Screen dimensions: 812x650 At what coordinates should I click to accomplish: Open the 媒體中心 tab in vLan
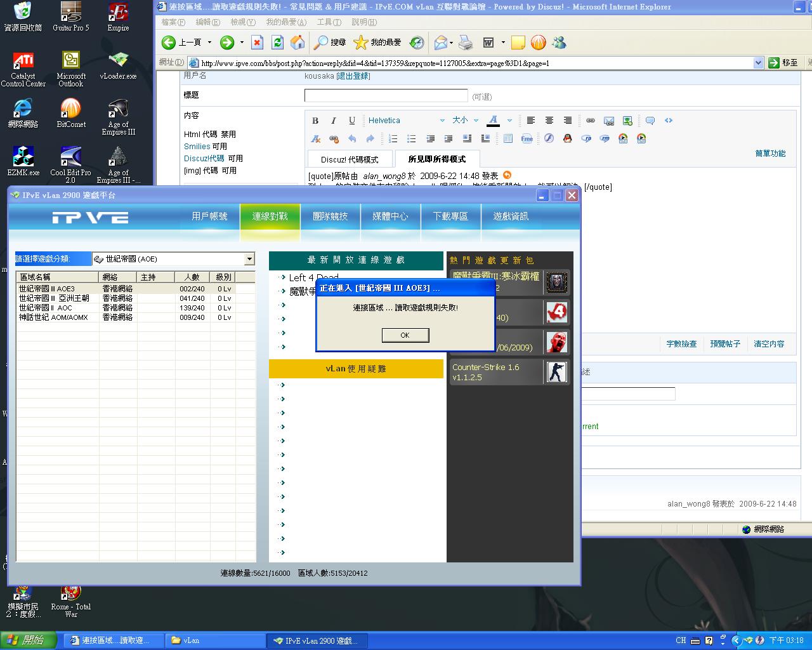(391, 216)
